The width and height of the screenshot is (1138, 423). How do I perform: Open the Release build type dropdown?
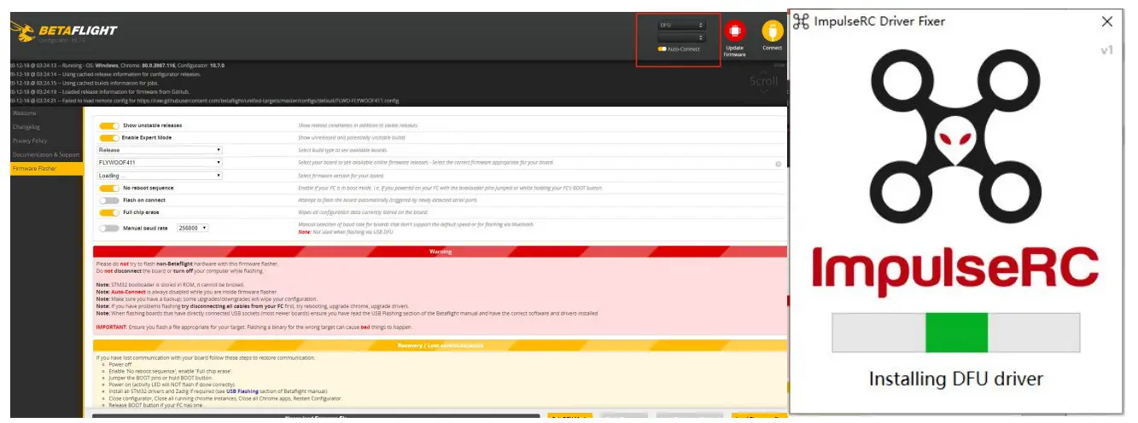point(160,150)
